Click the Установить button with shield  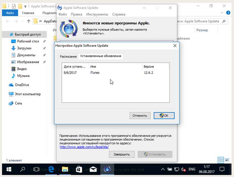(x=155, y=154)
